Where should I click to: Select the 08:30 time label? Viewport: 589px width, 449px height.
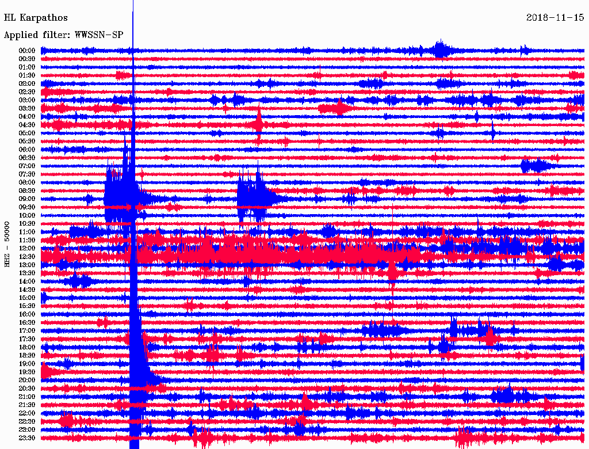[x=27, y=191]
